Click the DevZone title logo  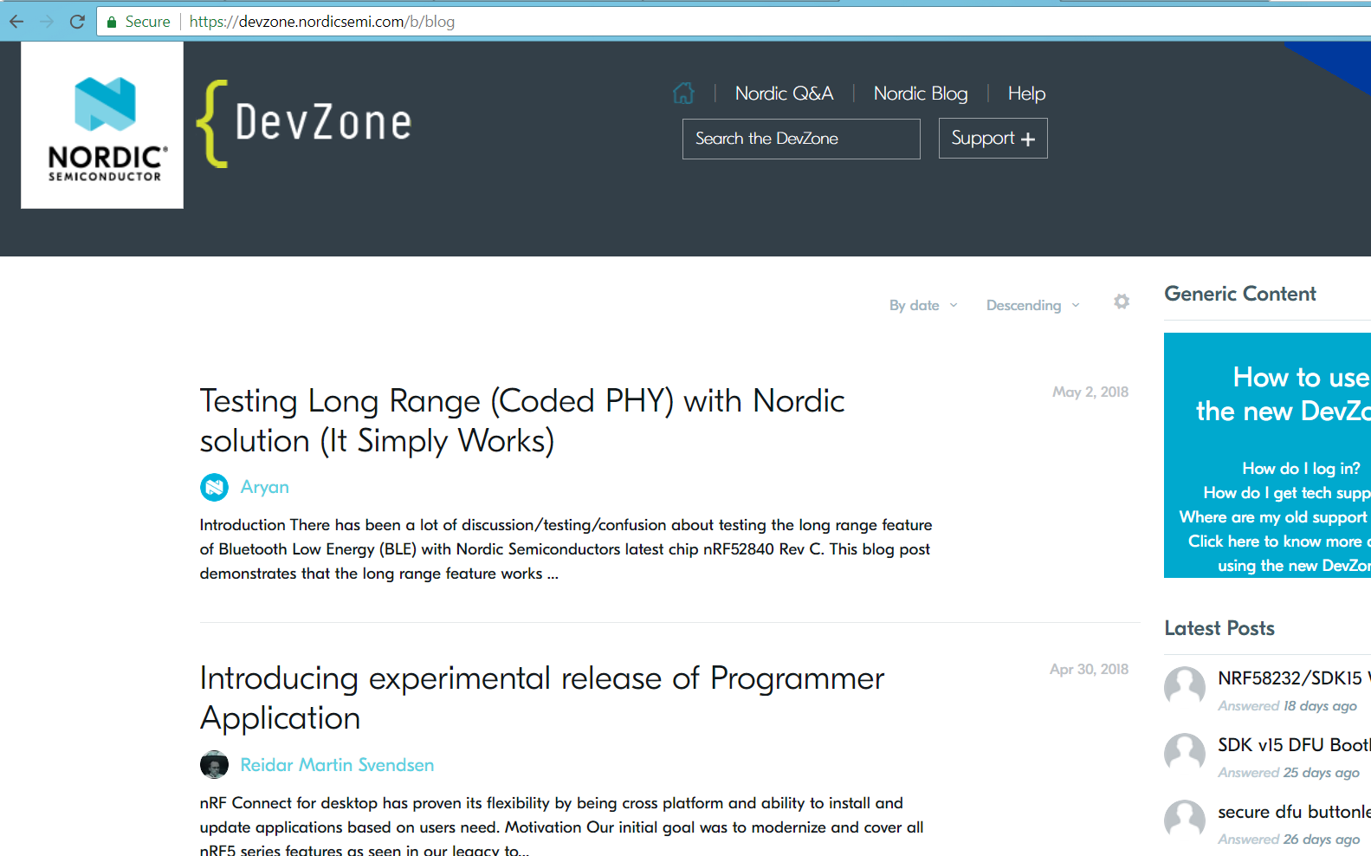305,123
